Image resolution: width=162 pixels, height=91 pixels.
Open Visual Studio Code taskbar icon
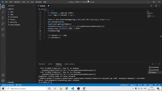click(73, 88)
